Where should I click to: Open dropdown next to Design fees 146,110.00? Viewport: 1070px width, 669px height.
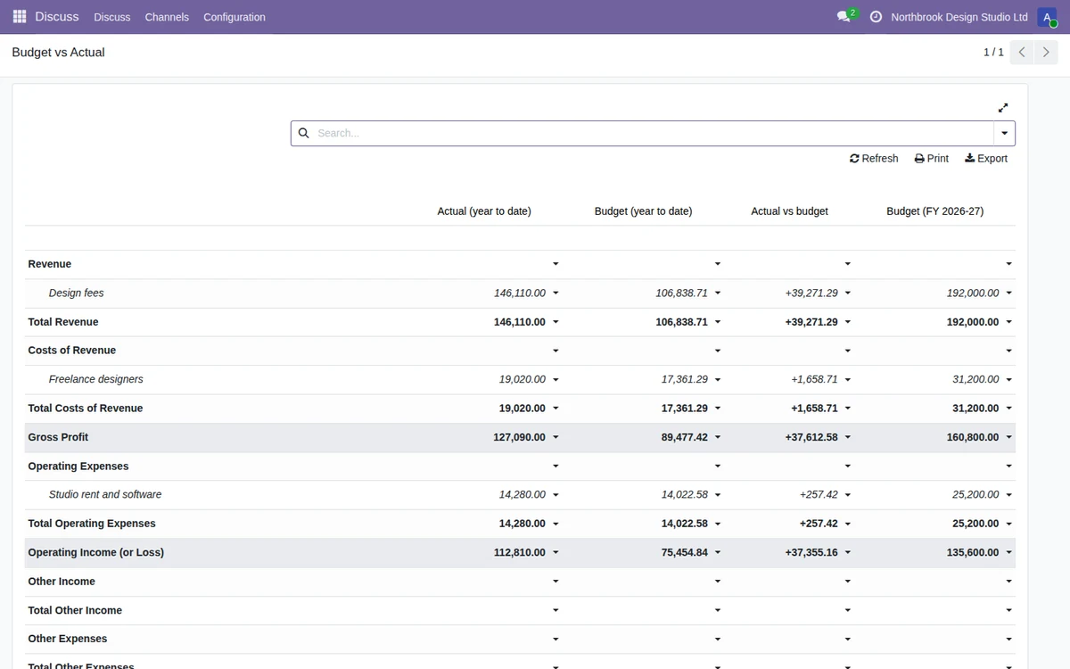click(x=556, y=293)
